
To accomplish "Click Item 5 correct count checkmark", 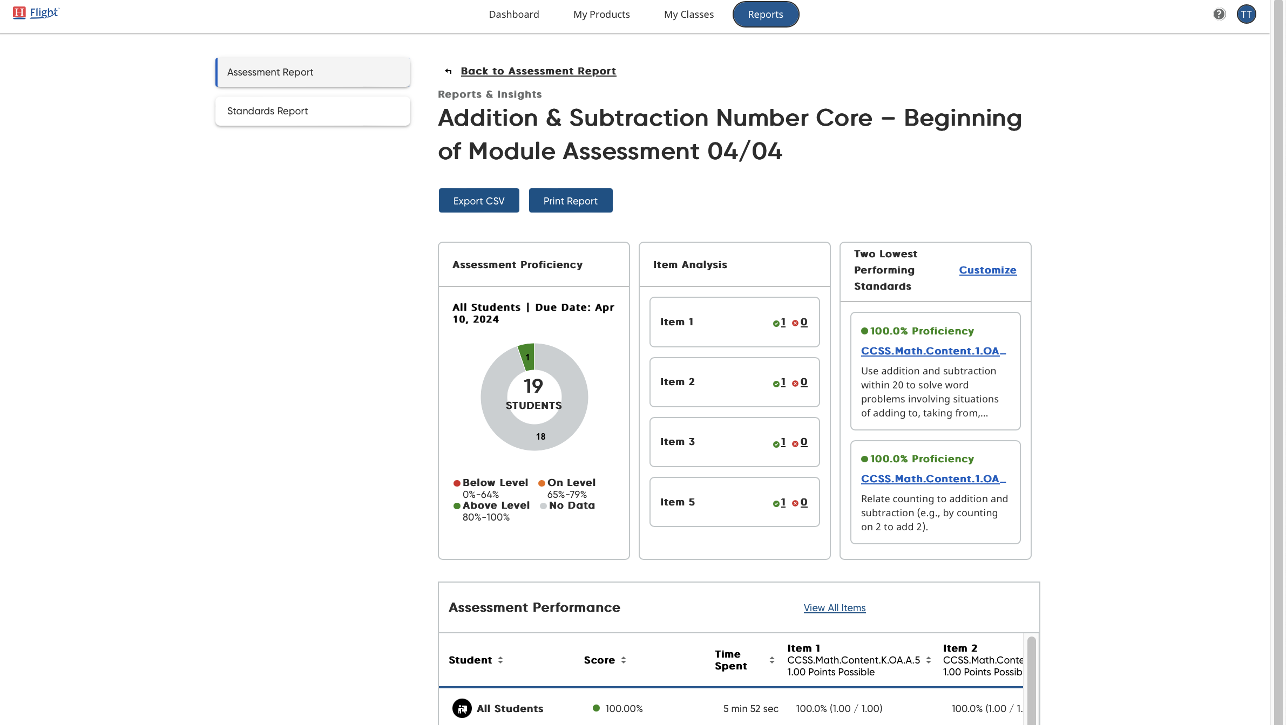I will [776, 503].
